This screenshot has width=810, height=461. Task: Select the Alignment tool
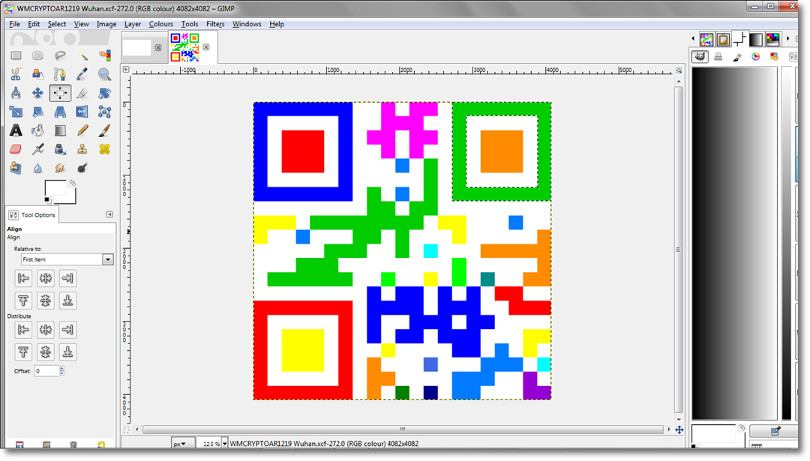[60, 93]
